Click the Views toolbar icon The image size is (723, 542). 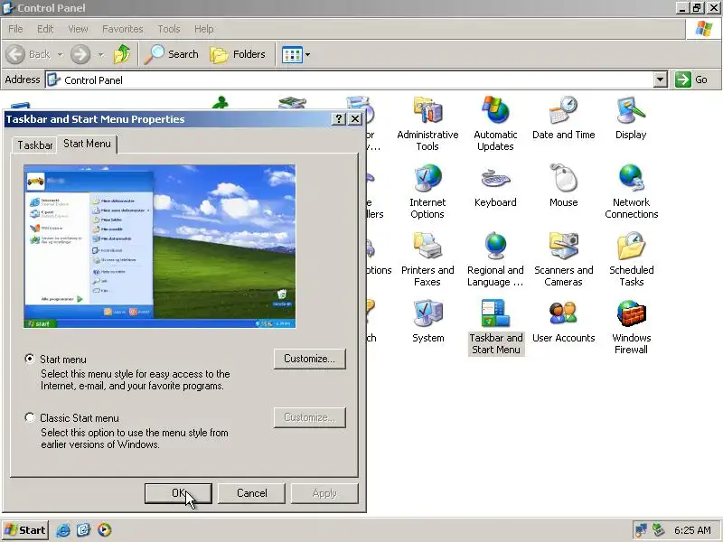coord(292,55)
